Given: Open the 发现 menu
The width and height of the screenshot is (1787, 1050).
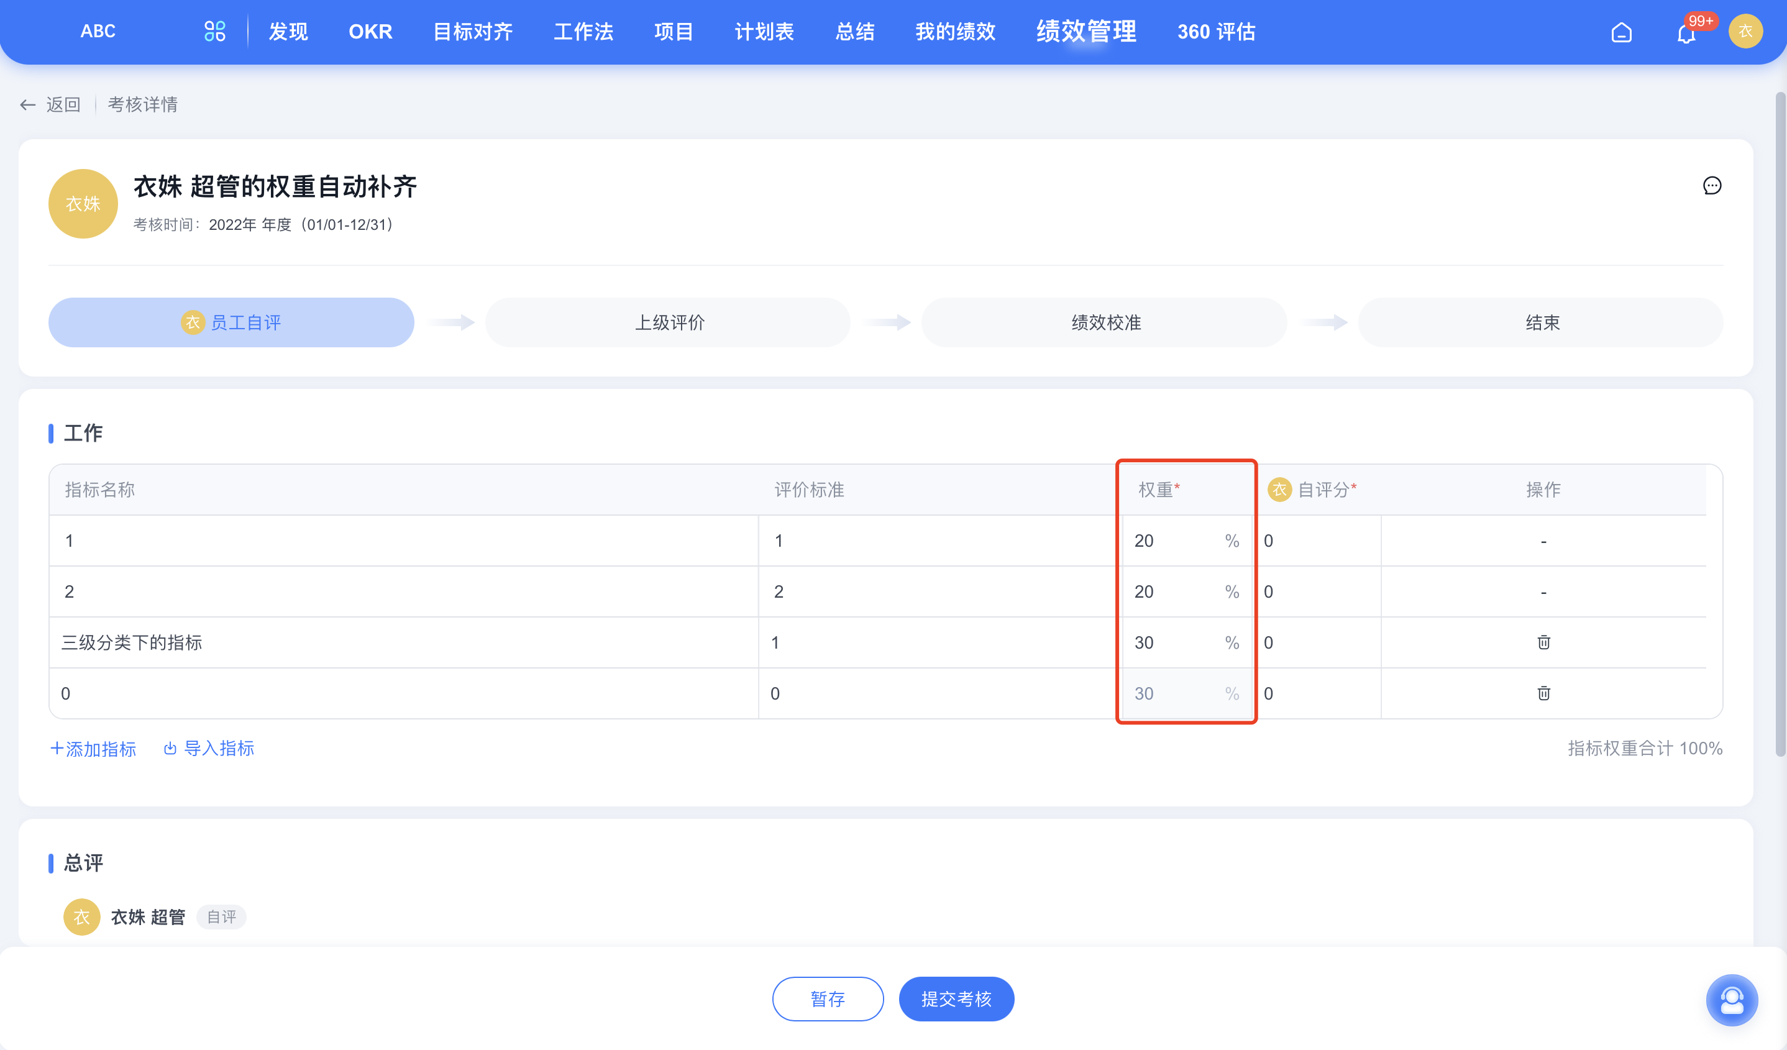Looking at the screenshot, I should [288, 32].
